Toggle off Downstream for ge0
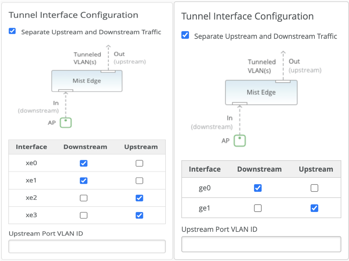The image size is (349, 261). tap(258, 188)
